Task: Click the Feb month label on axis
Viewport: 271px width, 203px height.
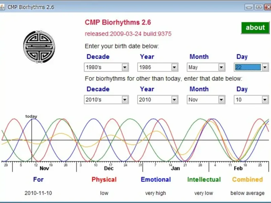Action: tap(238, 168)
